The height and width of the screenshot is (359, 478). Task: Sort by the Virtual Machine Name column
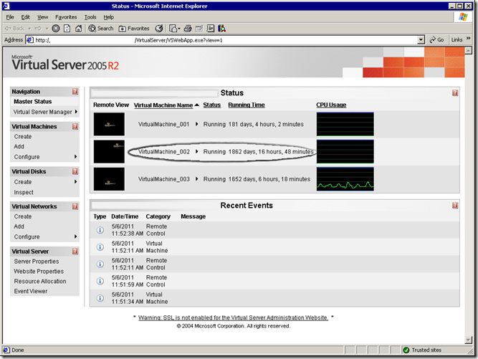click(163, 105)
